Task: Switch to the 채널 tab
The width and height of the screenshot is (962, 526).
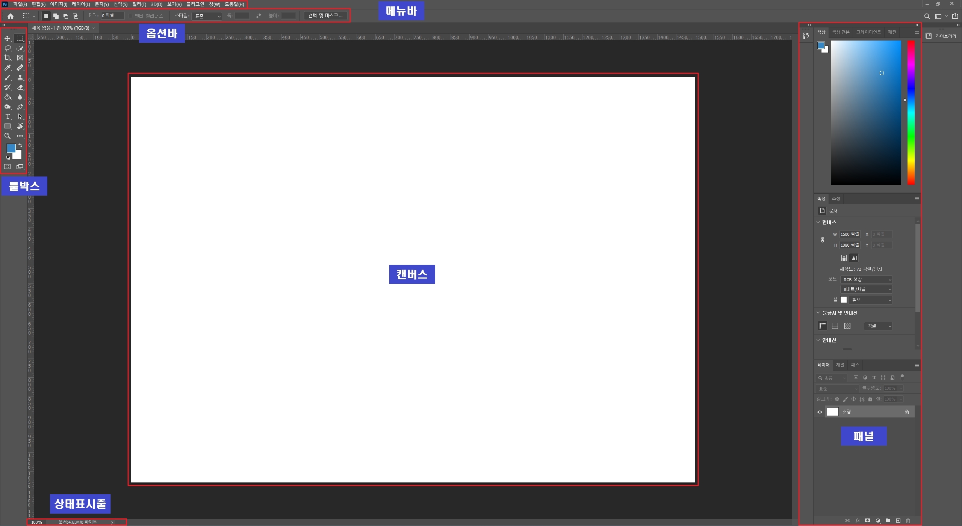Action: [x=840, y=365]
